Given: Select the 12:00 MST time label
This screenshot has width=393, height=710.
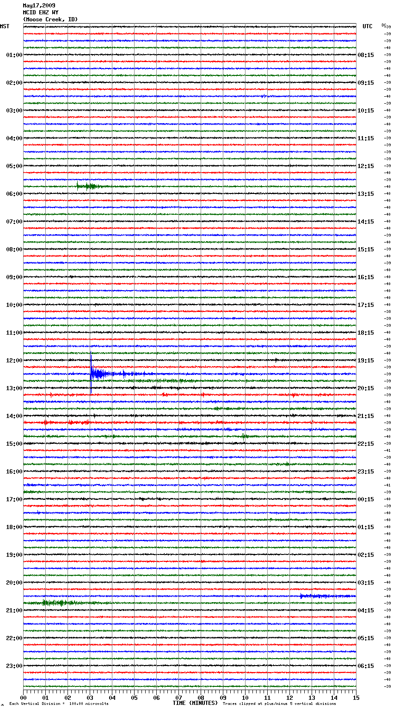Looking at the screenshot, I should click(x=14, y=361).
